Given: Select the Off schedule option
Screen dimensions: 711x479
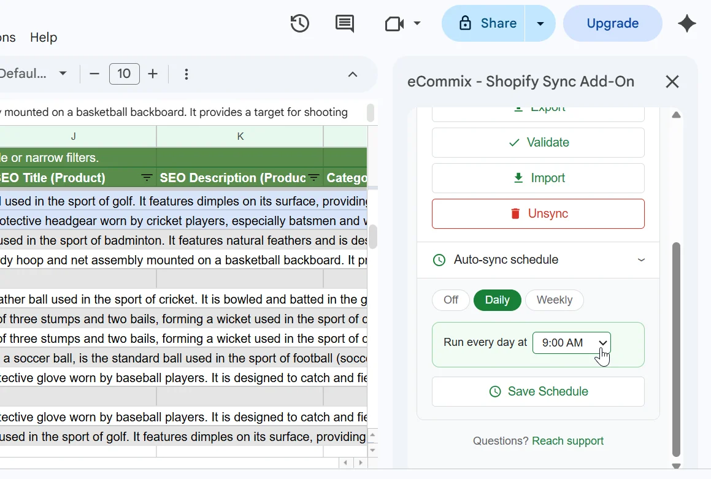Looking at the screenshot, I should (x=451, y=300).
